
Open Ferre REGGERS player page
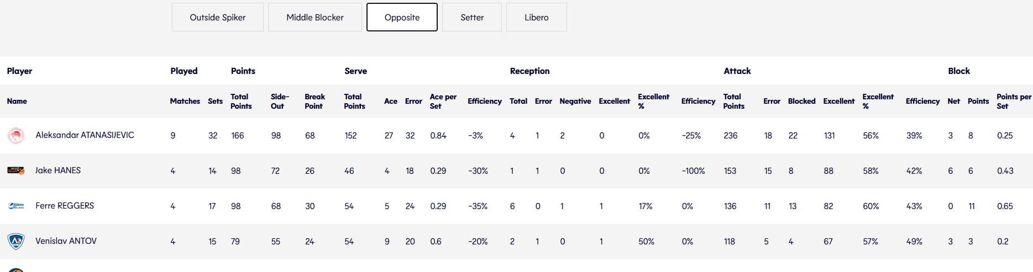click(65, 206)
